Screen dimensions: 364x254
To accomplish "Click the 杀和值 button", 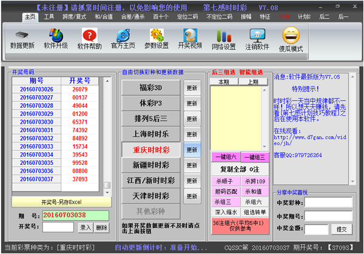I will [x=255, y=192].
